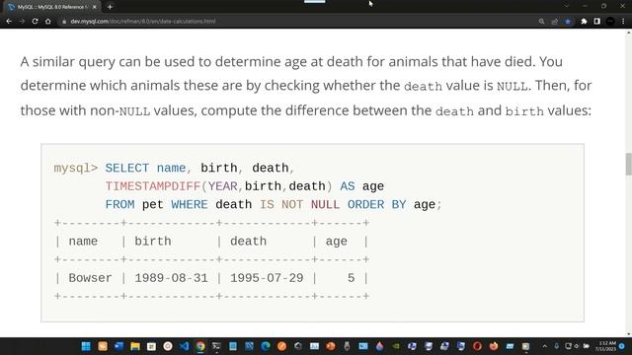632x355 pixels.
Task: Open the Chrome three-dot menu
Action: coord(623,22)
